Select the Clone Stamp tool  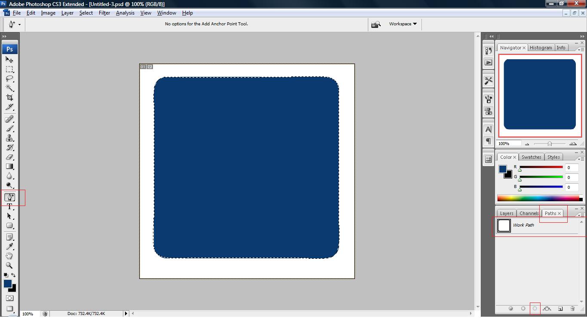[9, 138]
